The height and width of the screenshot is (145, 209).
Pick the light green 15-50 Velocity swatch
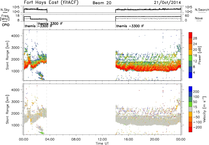[190, 104]
